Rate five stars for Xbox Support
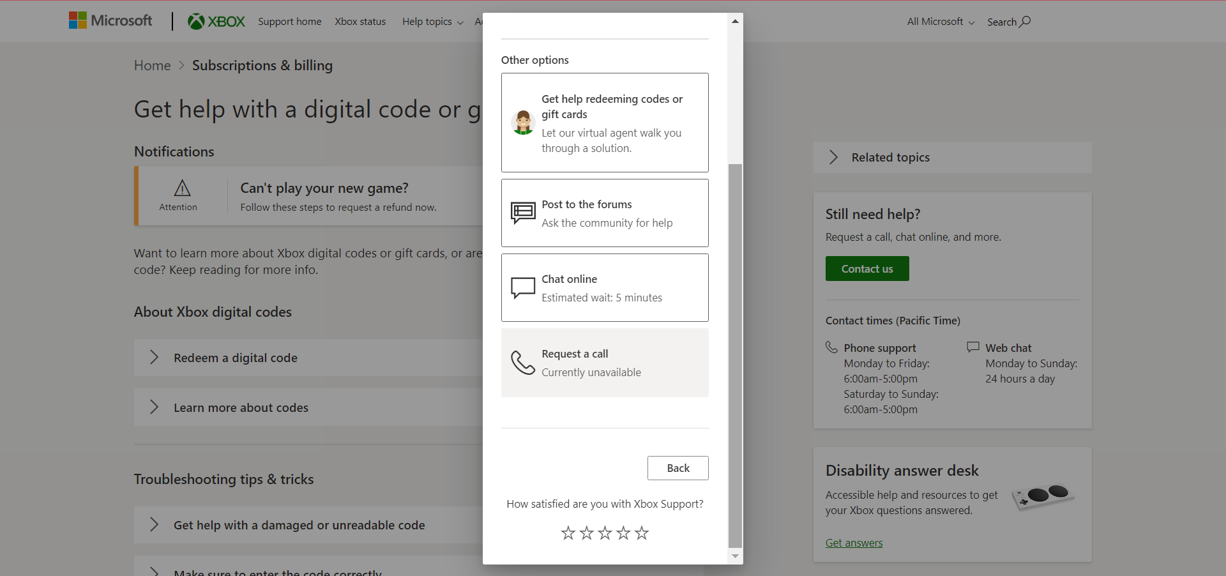Image resolution: width=1226 pixels, height=576 pixels. (x=642, y=533)
